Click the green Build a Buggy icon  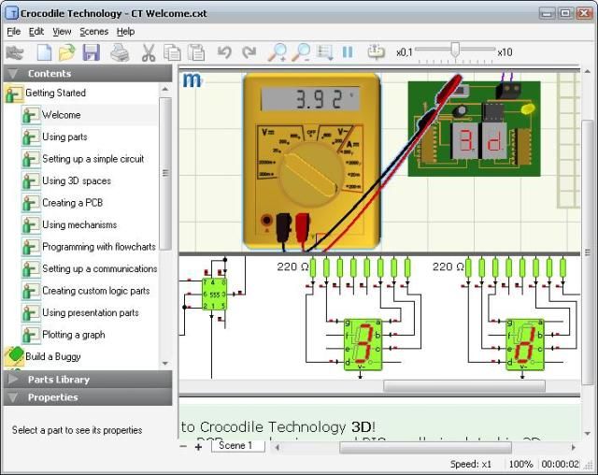(x=14, y=356)
